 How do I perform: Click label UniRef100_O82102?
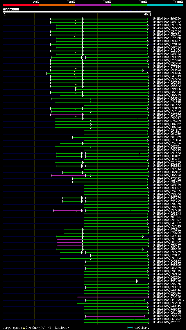[x=167, y=172]
